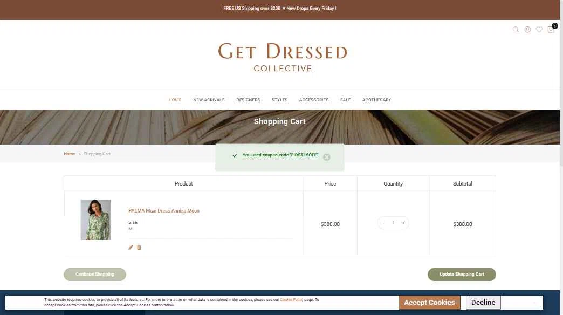This screenshot has width=563, height=315.
Task: Click the trash remove item icon
Action: point(139,247)
